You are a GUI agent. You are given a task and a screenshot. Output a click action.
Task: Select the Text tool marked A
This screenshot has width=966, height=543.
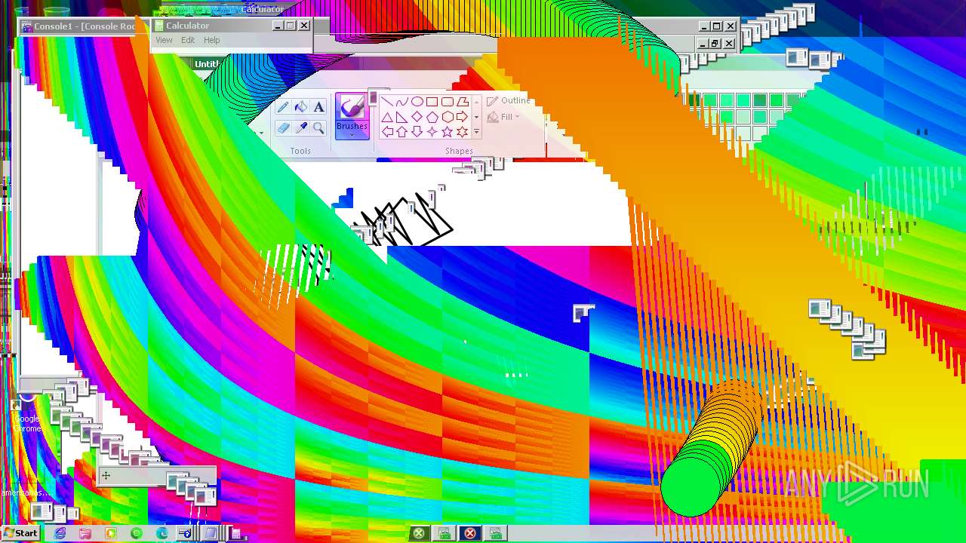point(318,107)
